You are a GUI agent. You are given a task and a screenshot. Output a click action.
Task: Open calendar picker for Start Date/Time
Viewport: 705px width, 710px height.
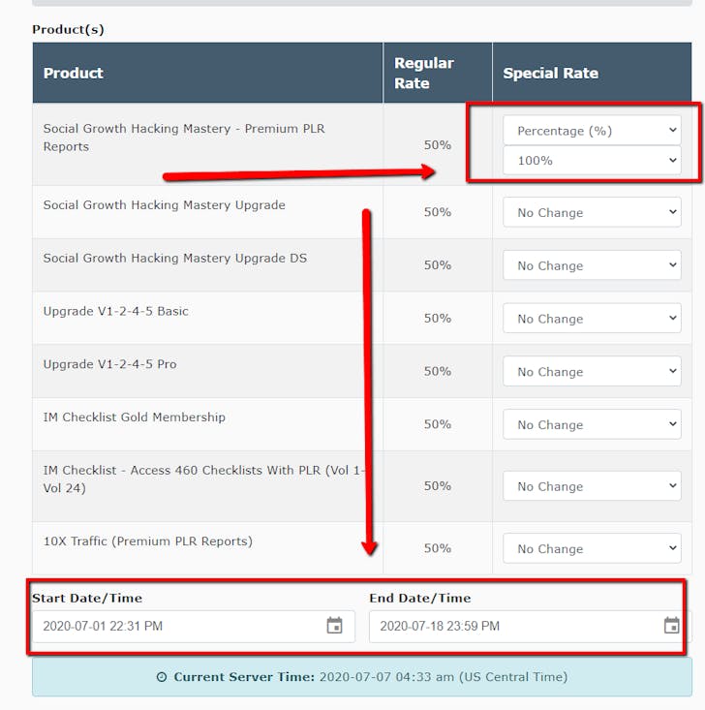(334, 626)
